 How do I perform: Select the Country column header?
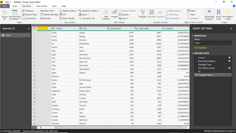coord(65,28)
